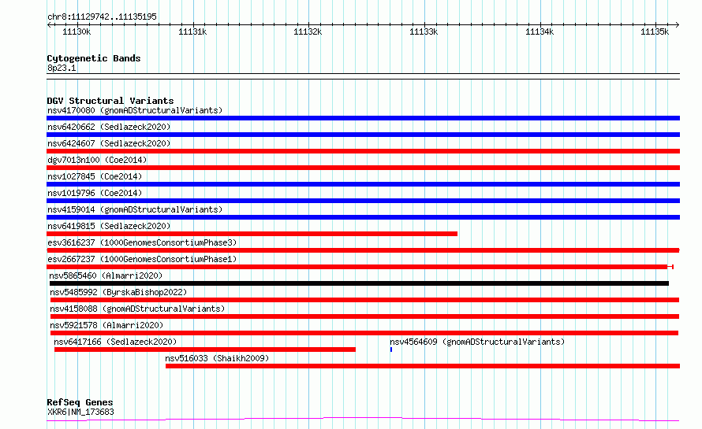The height and width of the screenshot is (429, 702).
Task: Click the blue bar under nsv6420662
Action: coord(363,135)
